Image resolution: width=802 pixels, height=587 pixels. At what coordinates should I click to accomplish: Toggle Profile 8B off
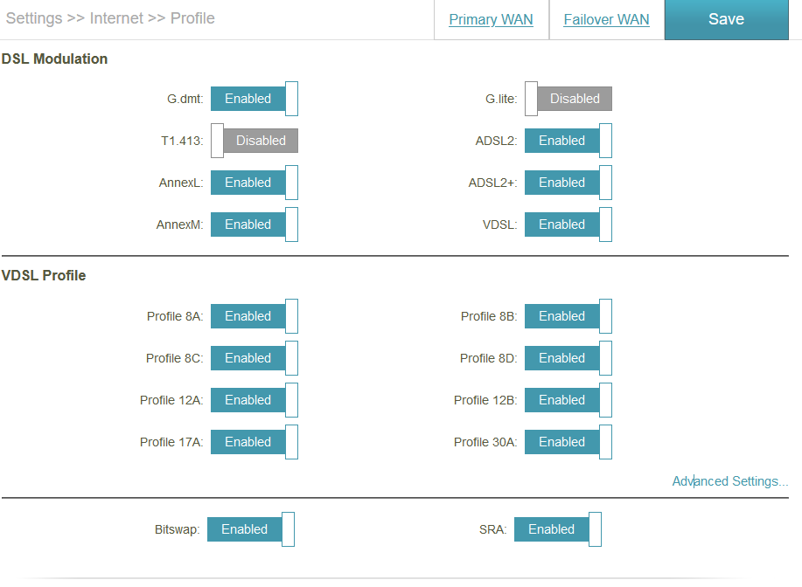pyautogui.click(x=568, y=316)
